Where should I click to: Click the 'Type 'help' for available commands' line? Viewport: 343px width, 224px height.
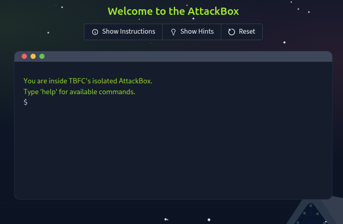point(80,92)
